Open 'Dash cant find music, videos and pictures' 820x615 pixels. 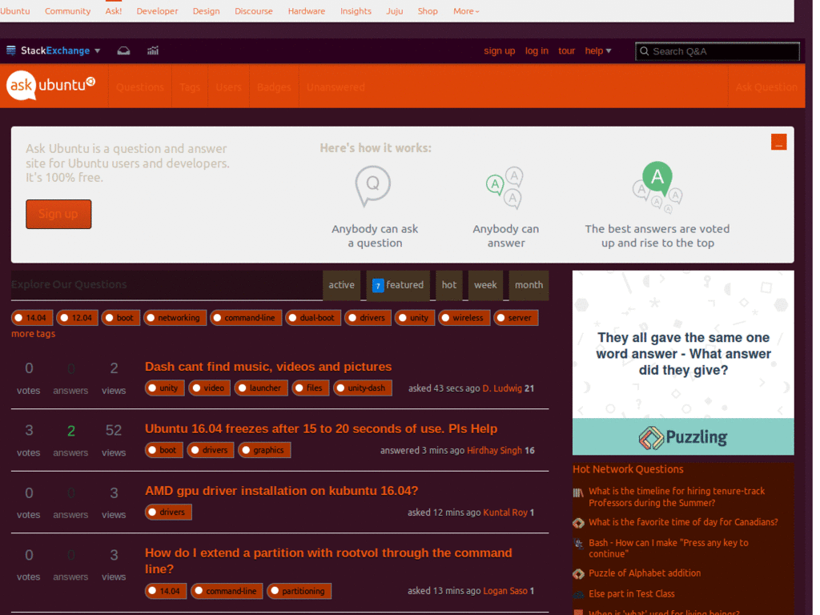click(x=268, y=367)
